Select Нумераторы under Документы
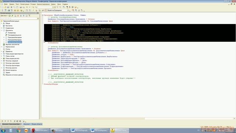This screenshot has height=133, width=236. [x=12, y=33]
